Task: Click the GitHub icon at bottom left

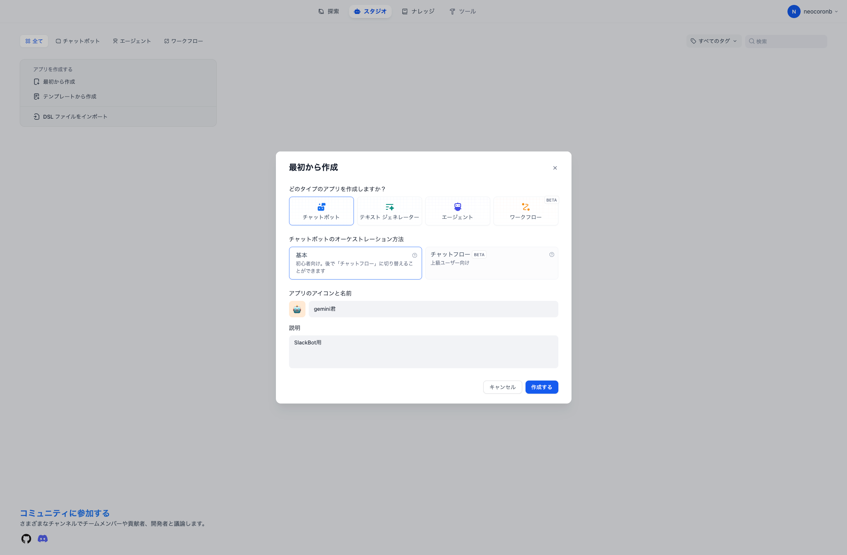Action: click(x=26, y=539)
